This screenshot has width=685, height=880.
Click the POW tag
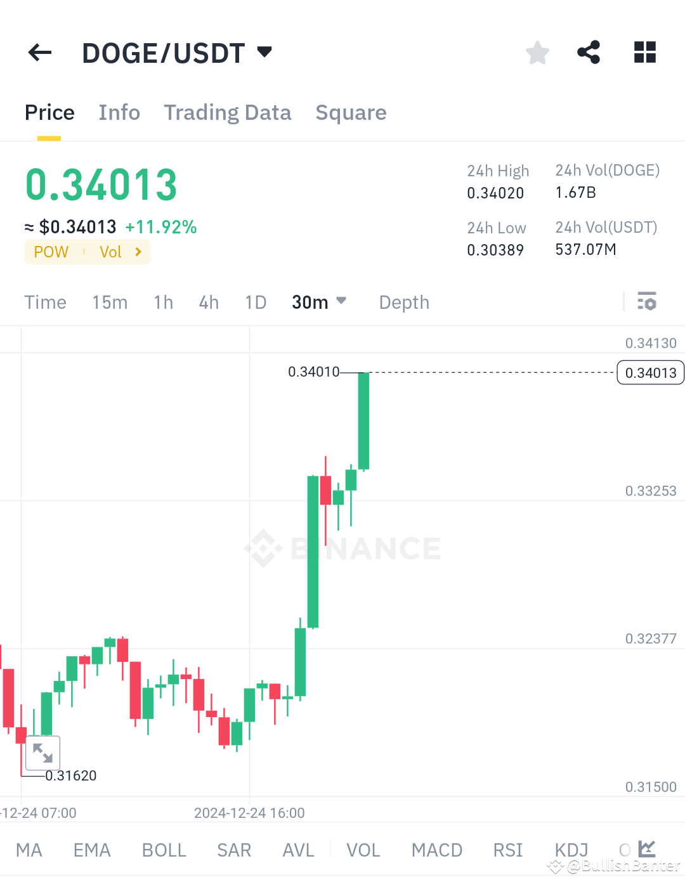(x=50, y=252)
